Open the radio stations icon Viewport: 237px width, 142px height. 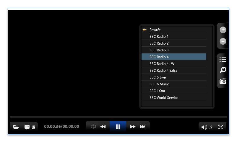coord(223,81)
